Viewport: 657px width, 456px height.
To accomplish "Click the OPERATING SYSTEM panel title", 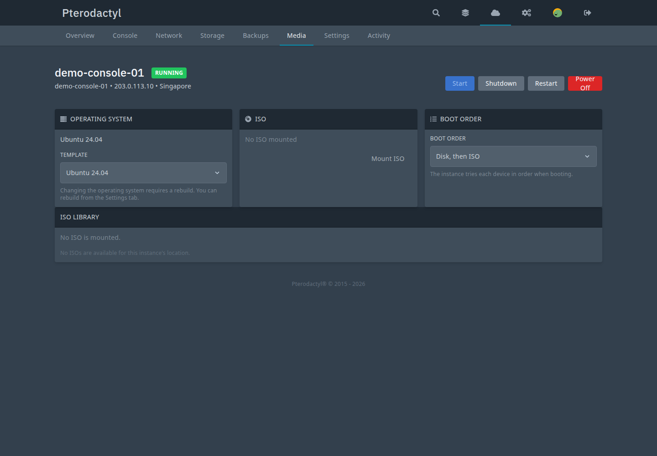I will (101, 119).
